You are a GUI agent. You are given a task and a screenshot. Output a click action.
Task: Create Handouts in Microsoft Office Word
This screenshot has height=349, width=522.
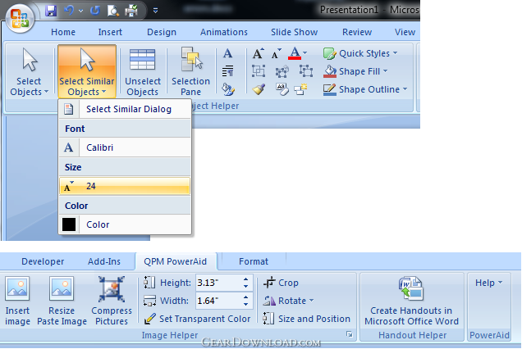[x=412, y=301]
